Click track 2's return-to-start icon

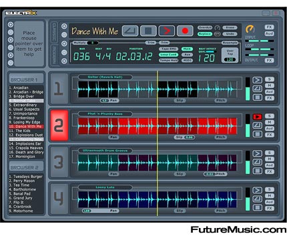pos(257,125)
